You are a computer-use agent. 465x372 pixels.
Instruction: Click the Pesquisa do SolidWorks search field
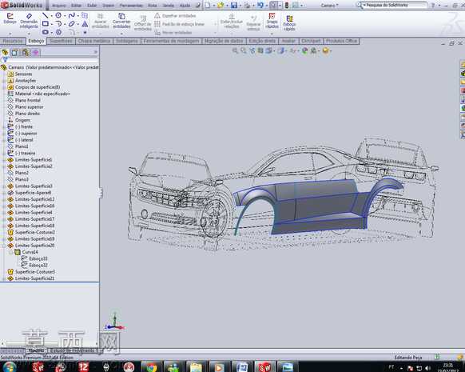click(395, 5)
